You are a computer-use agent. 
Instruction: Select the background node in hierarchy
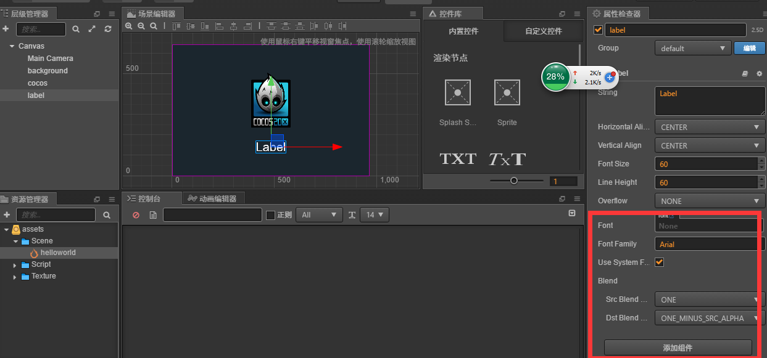48,71
